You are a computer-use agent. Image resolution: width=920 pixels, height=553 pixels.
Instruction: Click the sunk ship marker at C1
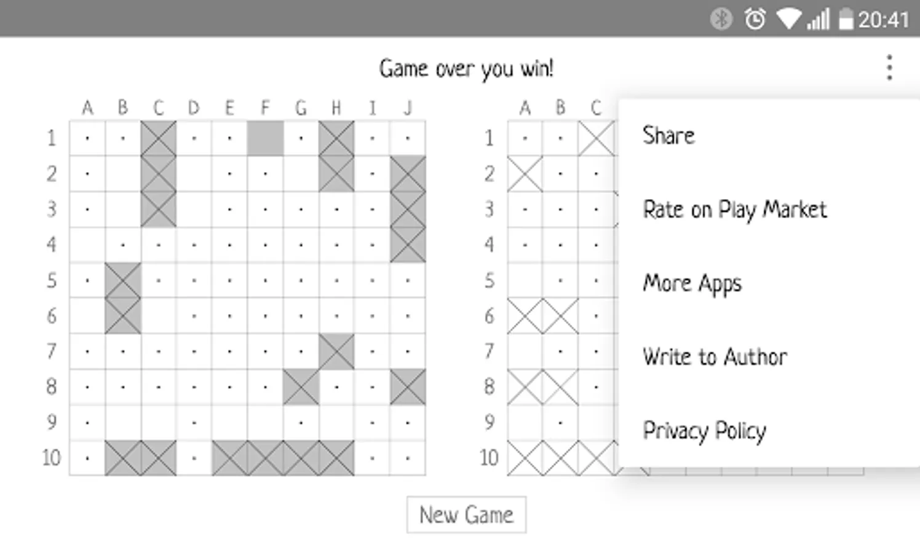tap(159, 138)
